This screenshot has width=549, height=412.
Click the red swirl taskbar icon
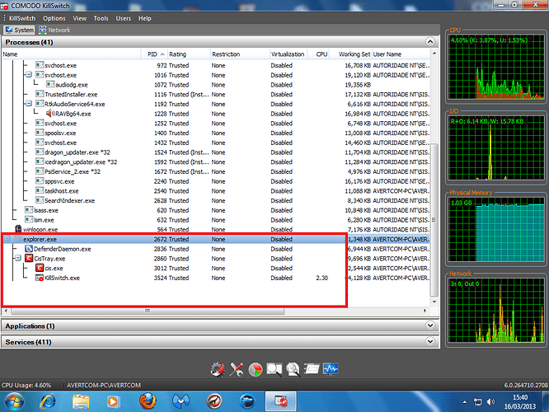click(x=214, y=401)
